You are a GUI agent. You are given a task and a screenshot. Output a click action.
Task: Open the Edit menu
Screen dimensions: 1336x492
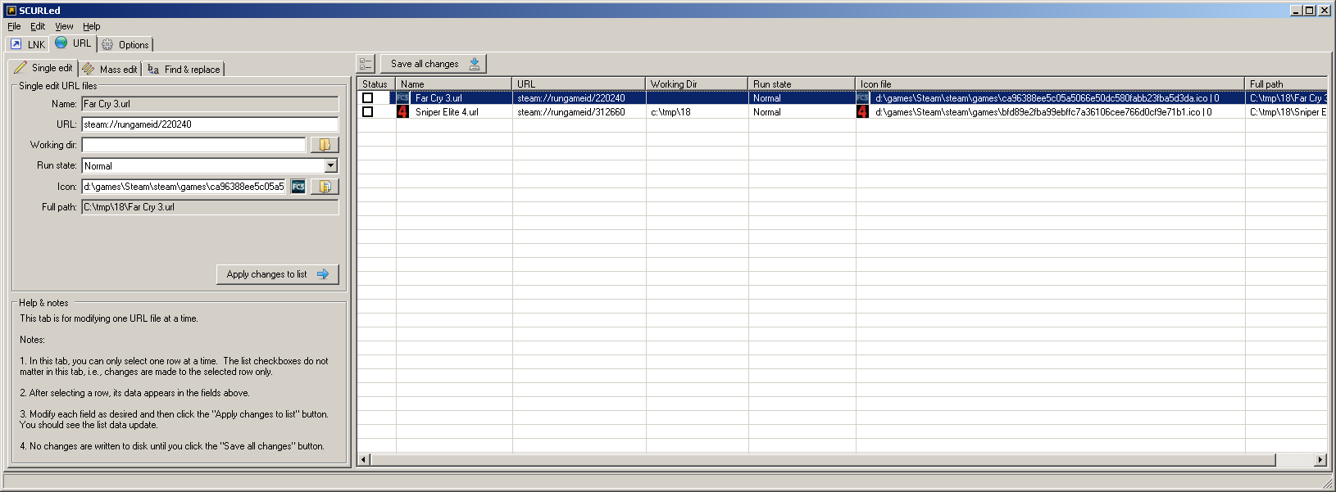[38, 26]
